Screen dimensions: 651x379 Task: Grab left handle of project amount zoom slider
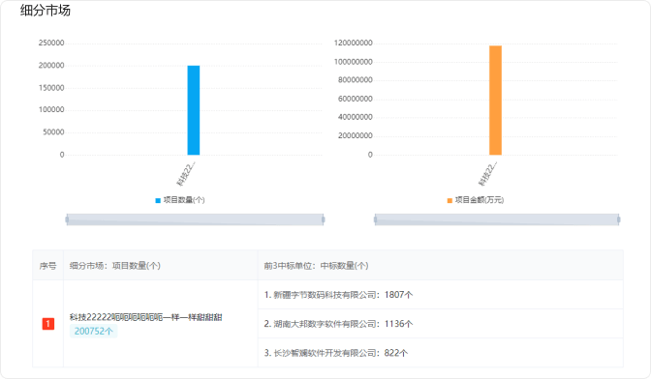point(376,219)
